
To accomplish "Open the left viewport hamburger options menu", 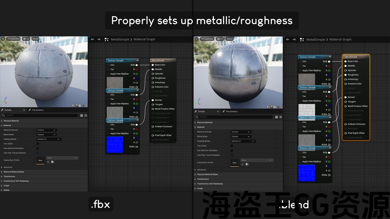I will [x=3, y=39].
